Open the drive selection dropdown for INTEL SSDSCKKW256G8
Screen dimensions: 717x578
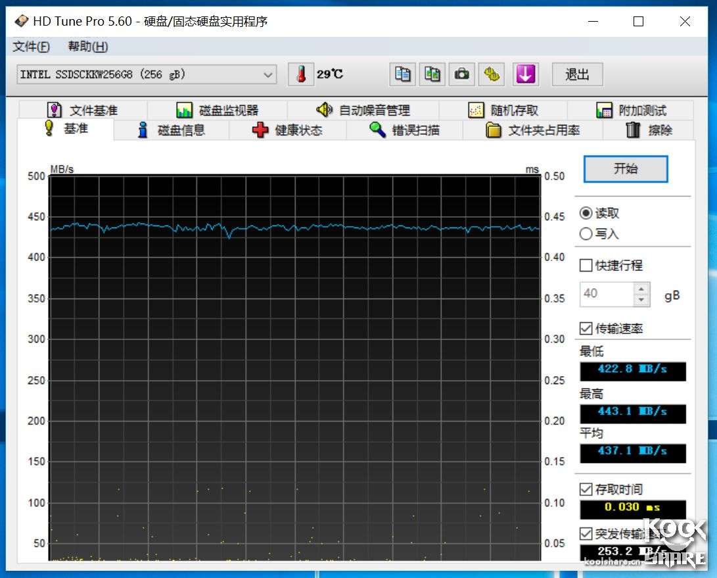[267, 74]
